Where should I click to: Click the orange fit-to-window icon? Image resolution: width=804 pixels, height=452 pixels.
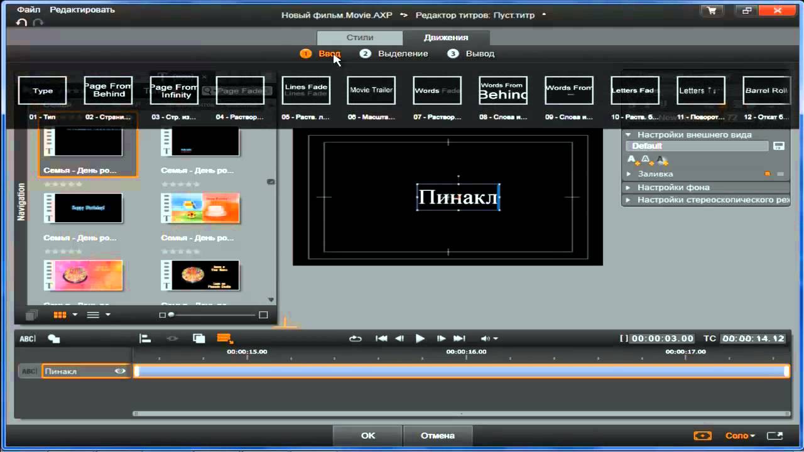703,436
